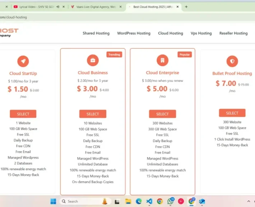
Task: Click the Bullet Proof Hosting heading
Action: click(x=232, y=73)
